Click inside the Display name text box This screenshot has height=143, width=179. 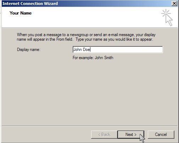click(x=118, y=50)
